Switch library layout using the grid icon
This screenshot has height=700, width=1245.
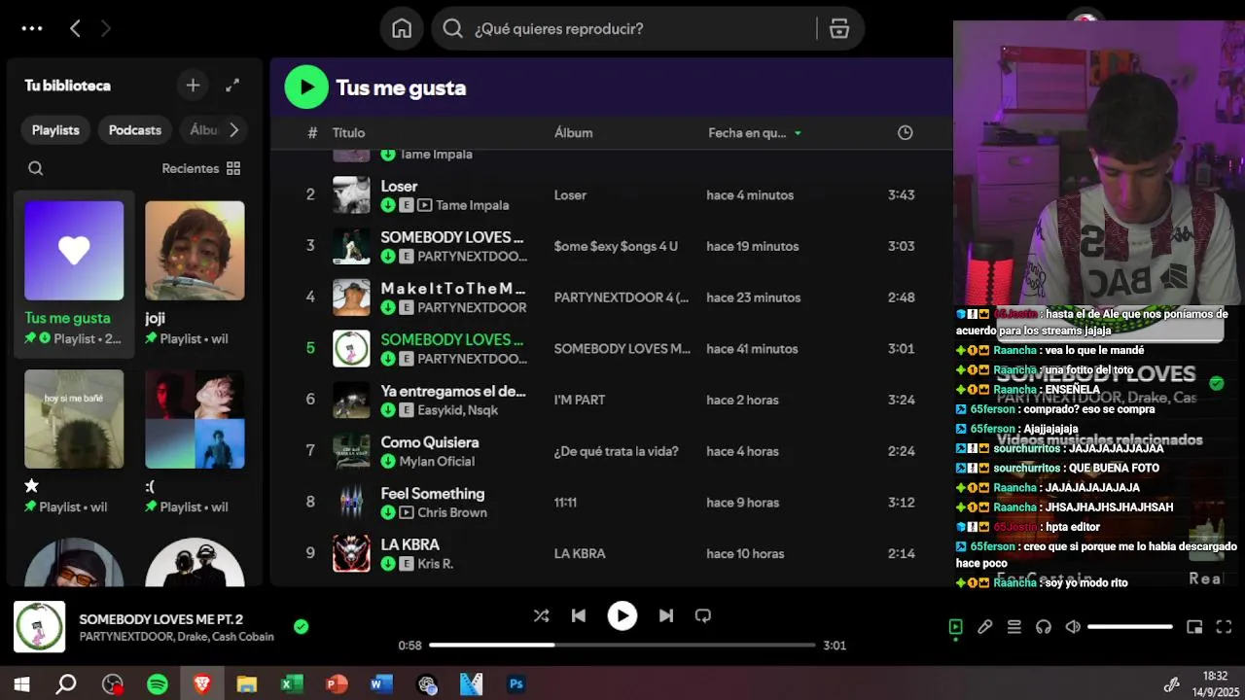pyautogui.click(x=233, y=168)
